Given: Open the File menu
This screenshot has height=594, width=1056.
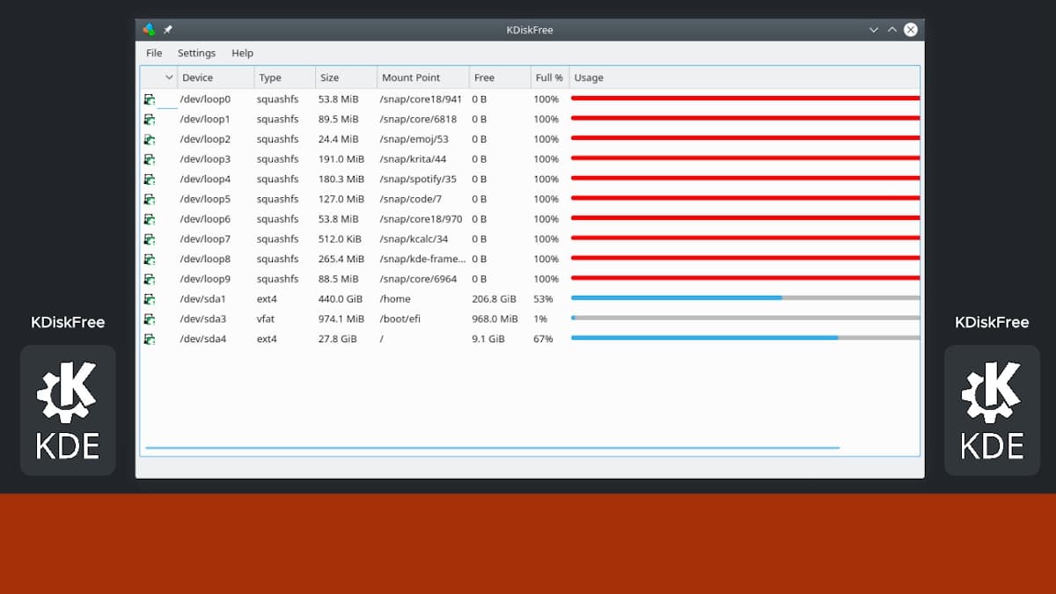Looking at the screenshot, I should (x=154, y=54).
